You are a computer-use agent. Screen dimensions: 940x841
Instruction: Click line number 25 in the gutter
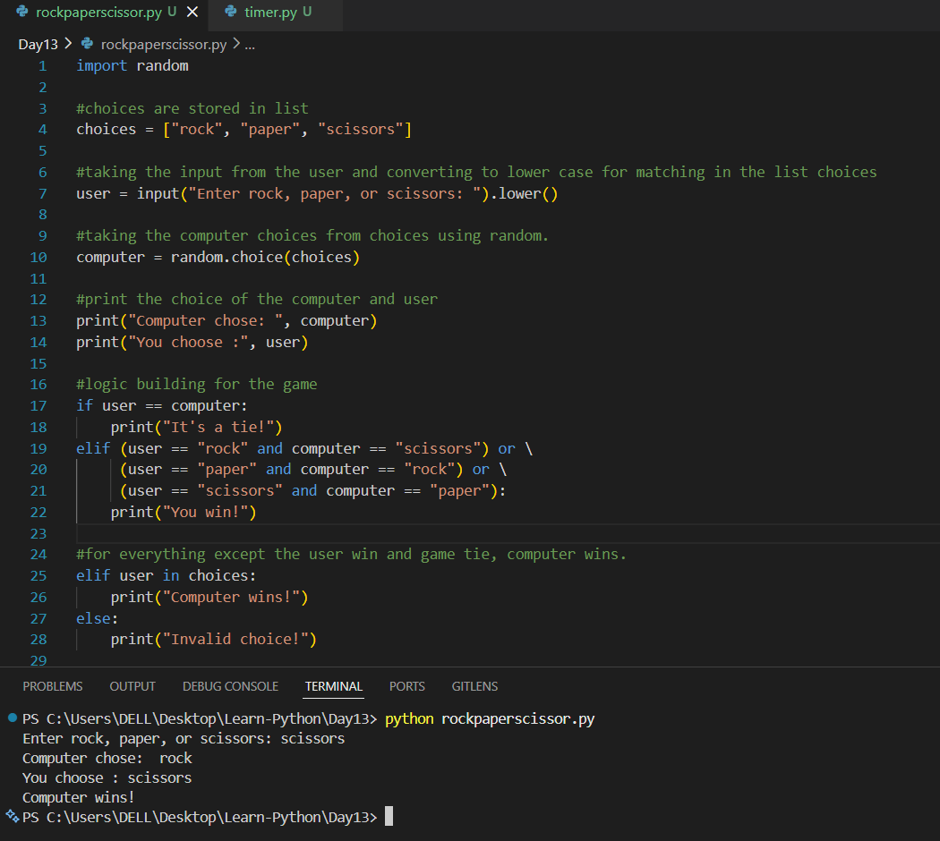(x=38, y=575)
